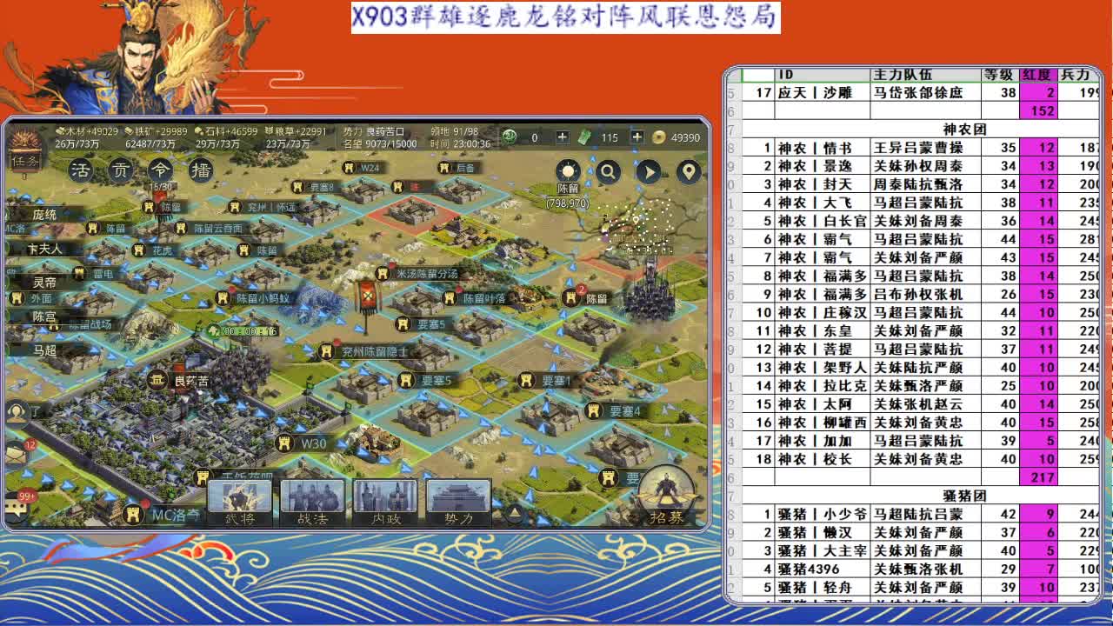Open the 任务 quest panel icon

pos(25,150)
